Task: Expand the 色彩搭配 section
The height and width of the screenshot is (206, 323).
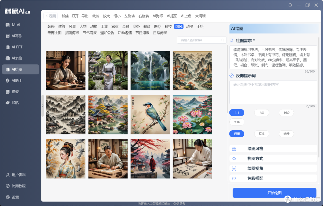Action: [x=273, y=178]
